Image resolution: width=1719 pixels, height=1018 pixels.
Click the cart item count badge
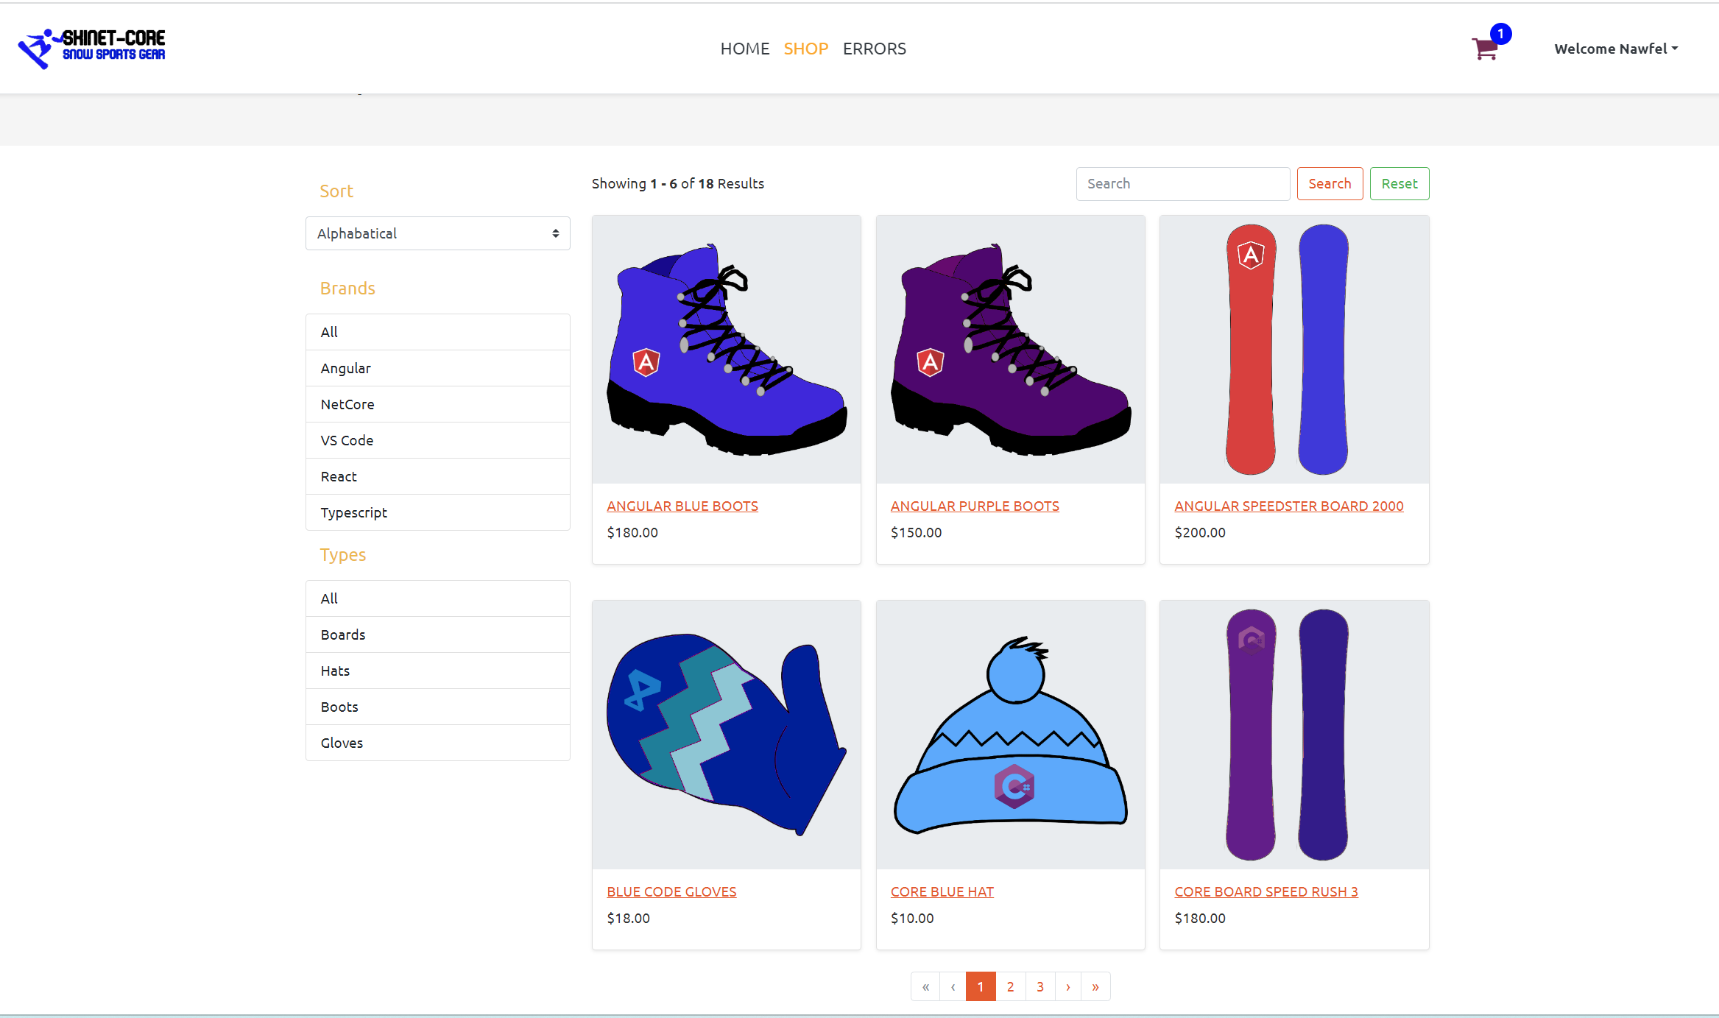tap(1500, 34)
